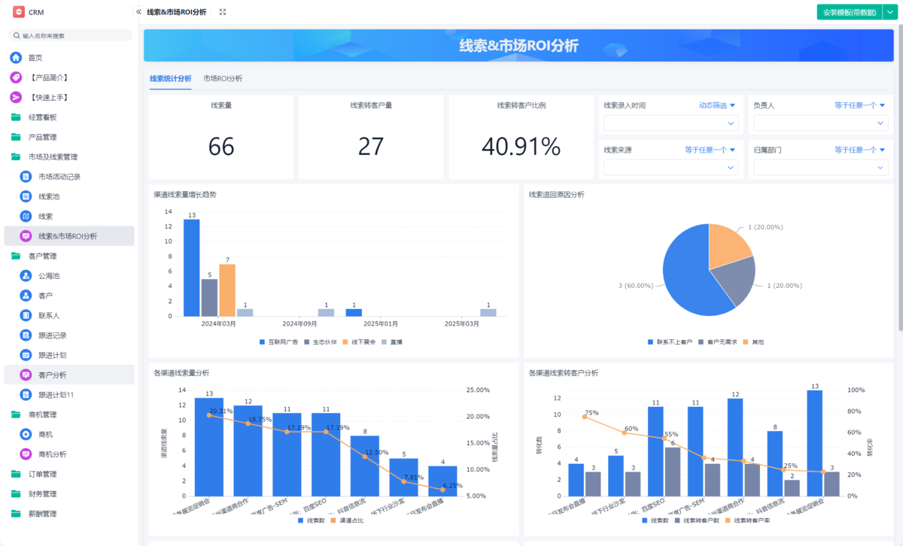Viewport: 903px width, 546px height.
Task: Switch to 市场ROI分析 tab
Action: pyautogui.click(x=223, y=78)
